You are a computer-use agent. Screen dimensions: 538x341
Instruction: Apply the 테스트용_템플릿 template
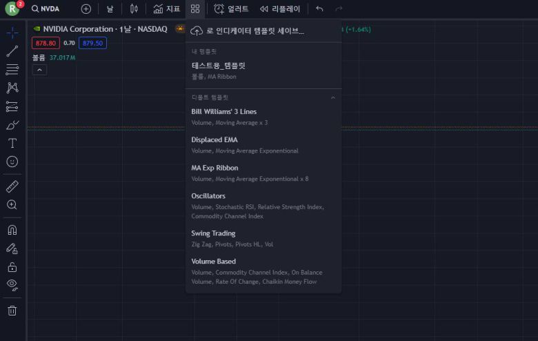pos(263,70)
